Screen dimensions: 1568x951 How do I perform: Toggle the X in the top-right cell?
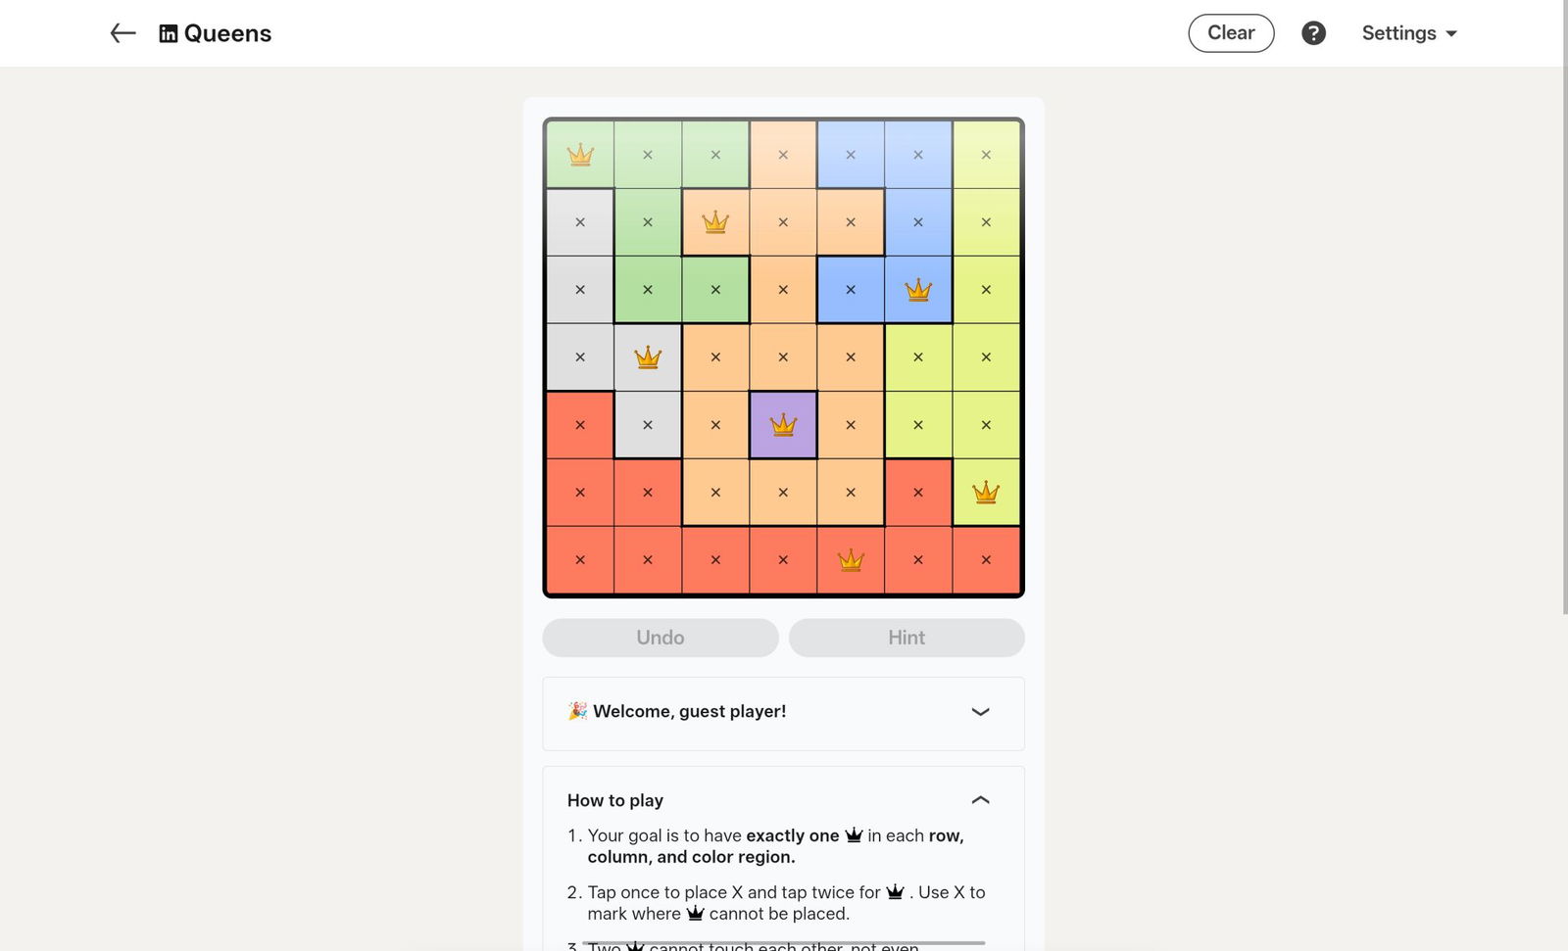pos(986,155)
